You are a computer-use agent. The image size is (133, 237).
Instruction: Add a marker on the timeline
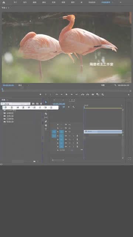click(69, 107)
